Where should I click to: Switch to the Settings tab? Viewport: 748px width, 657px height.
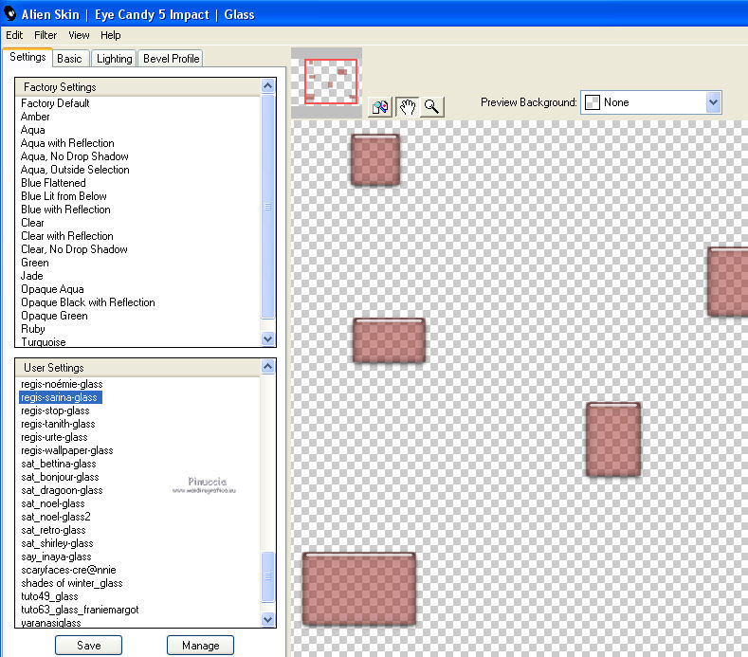pyautogui.click(x=27, y=57)
